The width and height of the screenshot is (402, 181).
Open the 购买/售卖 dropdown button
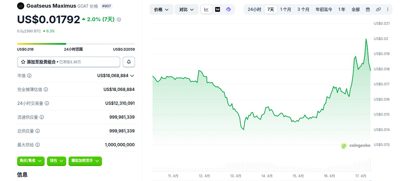click(x=31, y=161)
